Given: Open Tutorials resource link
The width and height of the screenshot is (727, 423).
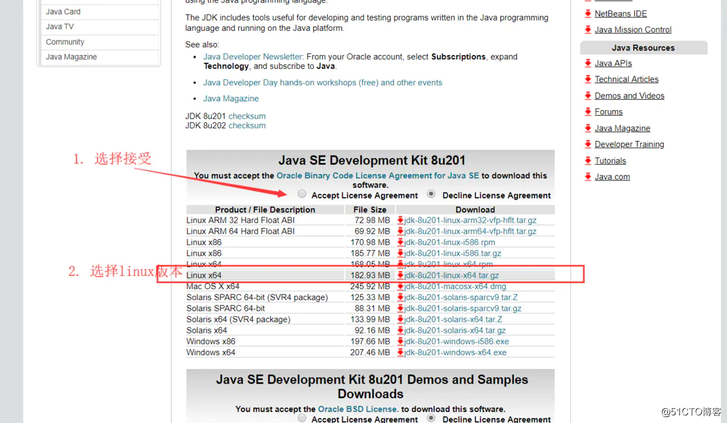Looking at the screenshot, I should tap(611, 160).
